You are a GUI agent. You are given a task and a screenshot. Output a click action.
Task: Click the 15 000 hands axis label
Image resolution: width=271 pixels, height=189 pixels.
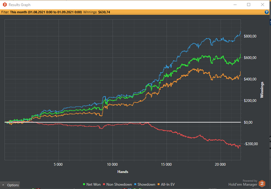click(x=166, y=165)
